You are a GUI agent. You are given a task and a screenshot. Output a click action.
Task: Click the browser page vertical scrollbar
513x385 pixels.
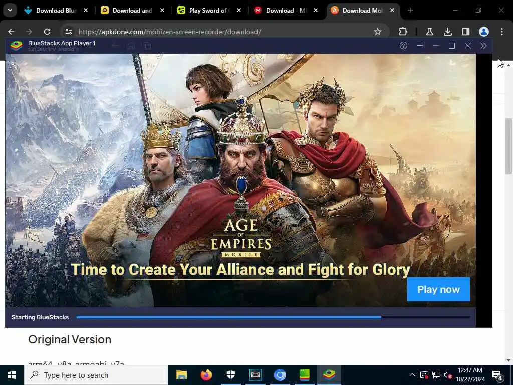(509, 146)
